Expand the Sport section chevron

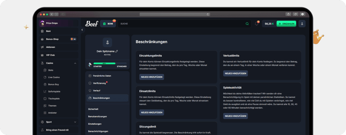click(x=75, y=122)
